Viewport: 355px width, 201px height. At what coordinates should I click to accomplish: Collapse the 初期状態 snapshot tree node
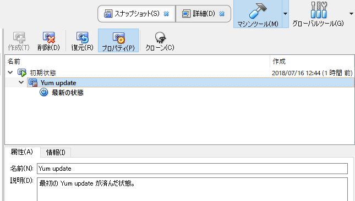[x=10, y=72]
